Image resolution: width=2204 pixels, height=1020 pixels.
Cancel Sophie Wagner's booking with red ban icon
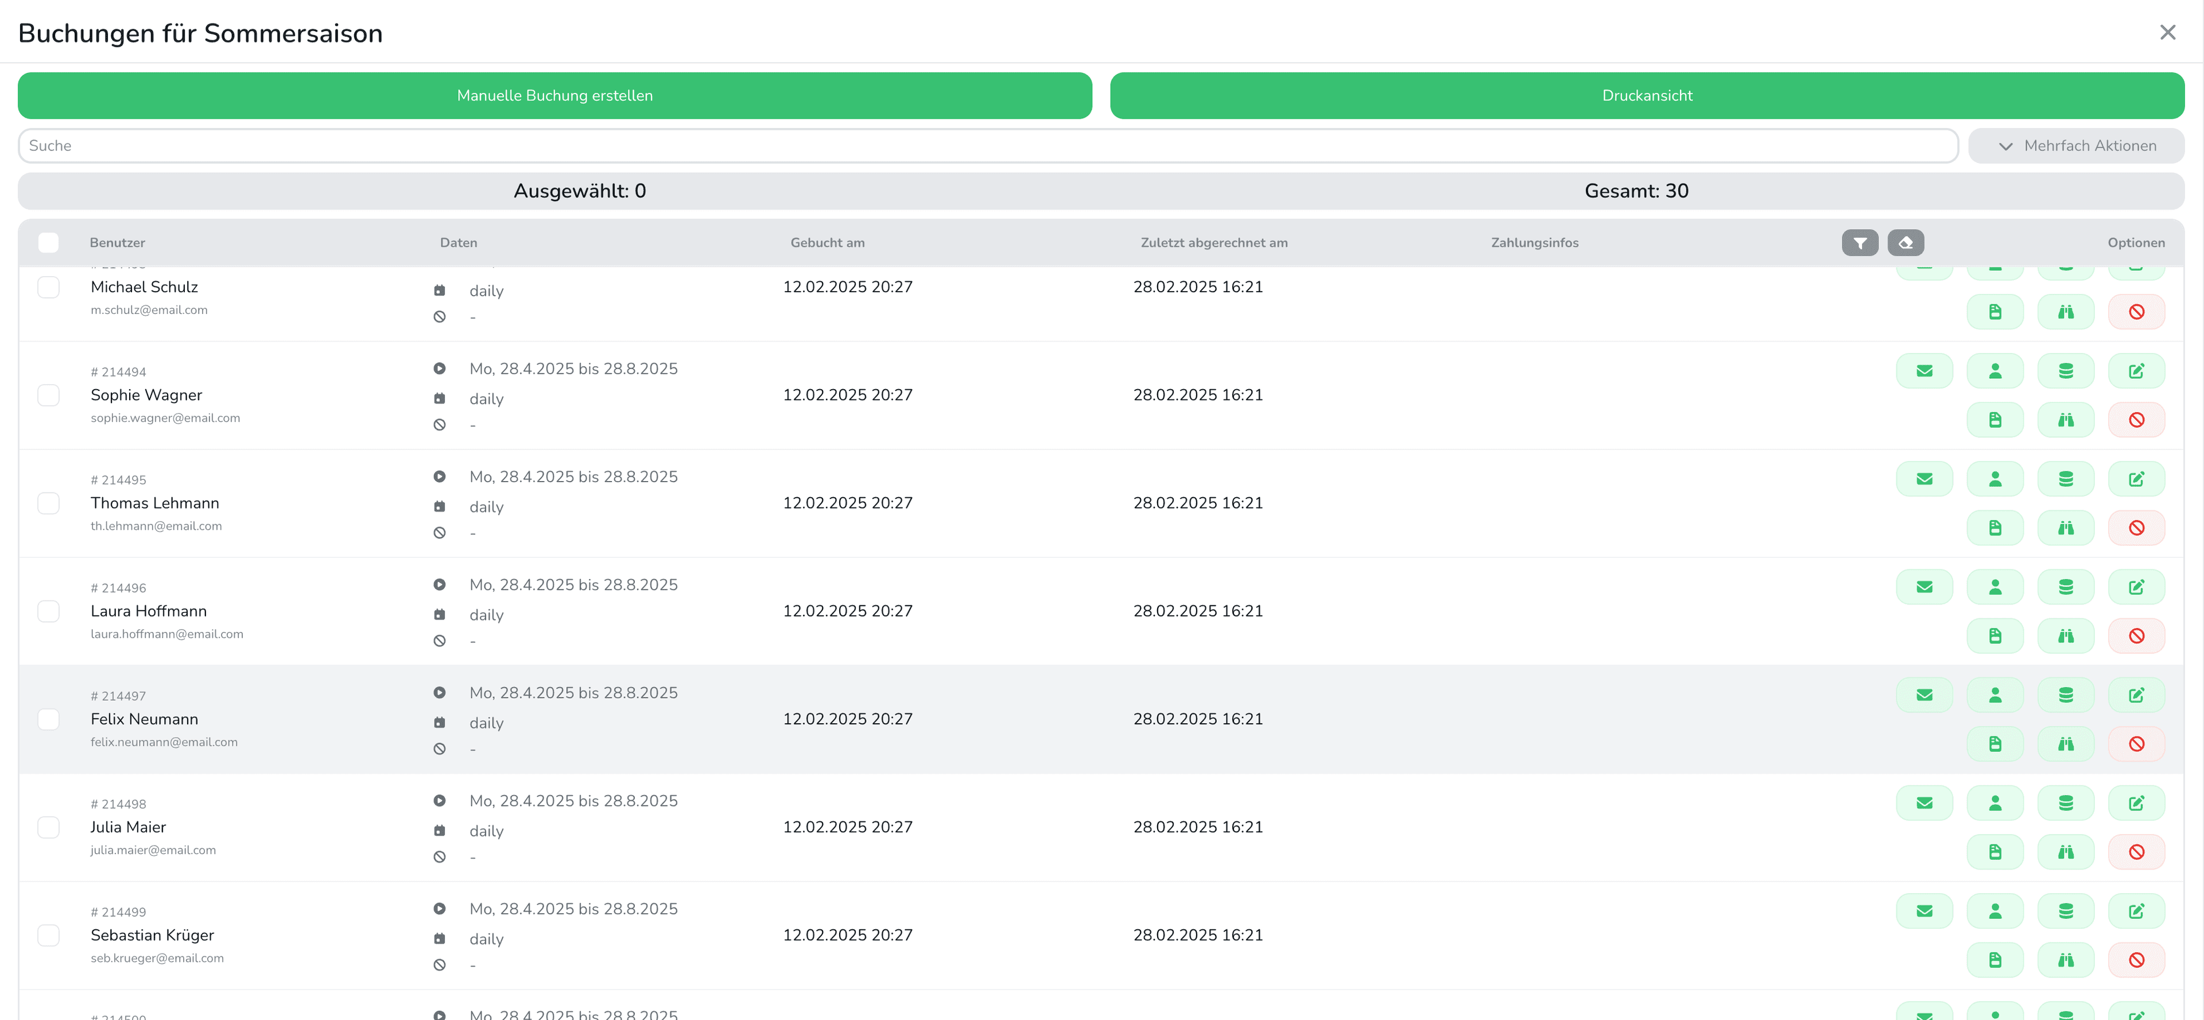coord(2136,419)
